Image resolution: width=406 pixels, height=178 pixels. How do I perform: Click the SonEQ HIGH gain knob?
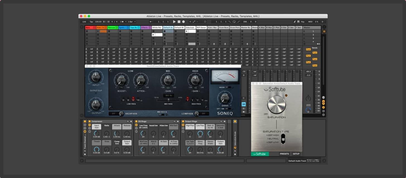point(195,81)
